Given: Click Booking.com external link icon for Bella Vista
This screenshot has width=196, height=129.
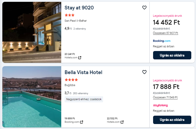Looking at the screenshot, I should 82,122.
